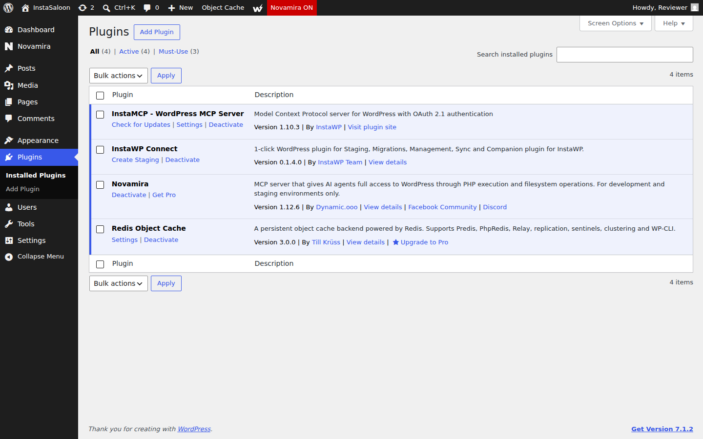The width and height of the screenshot is (703, 439).
Task: Open Installed Plugins submenu item
Action: (36, 175)
